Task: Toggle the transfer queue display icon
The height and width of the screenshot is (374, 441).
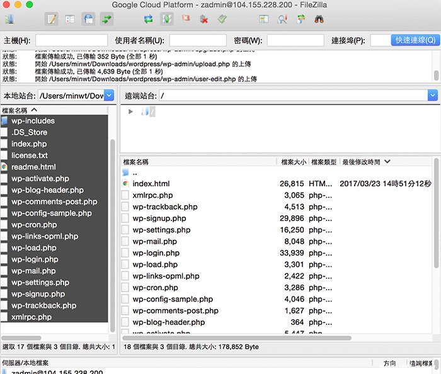Action: click(106, 20)
